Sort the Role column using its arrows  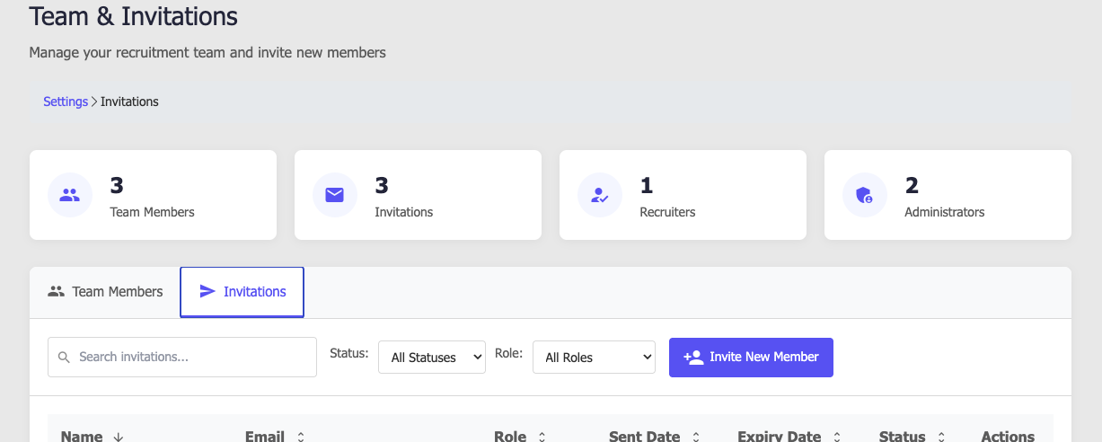coord(542,437)
